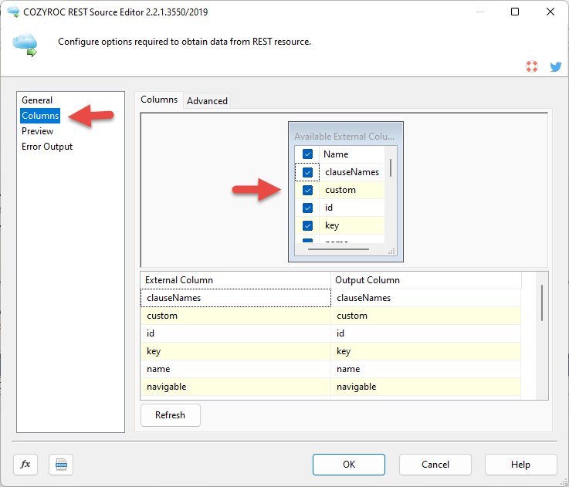Screen dimensions: 569x487
Task: Edit the id output column cell
Action: [x=425, y=333]
